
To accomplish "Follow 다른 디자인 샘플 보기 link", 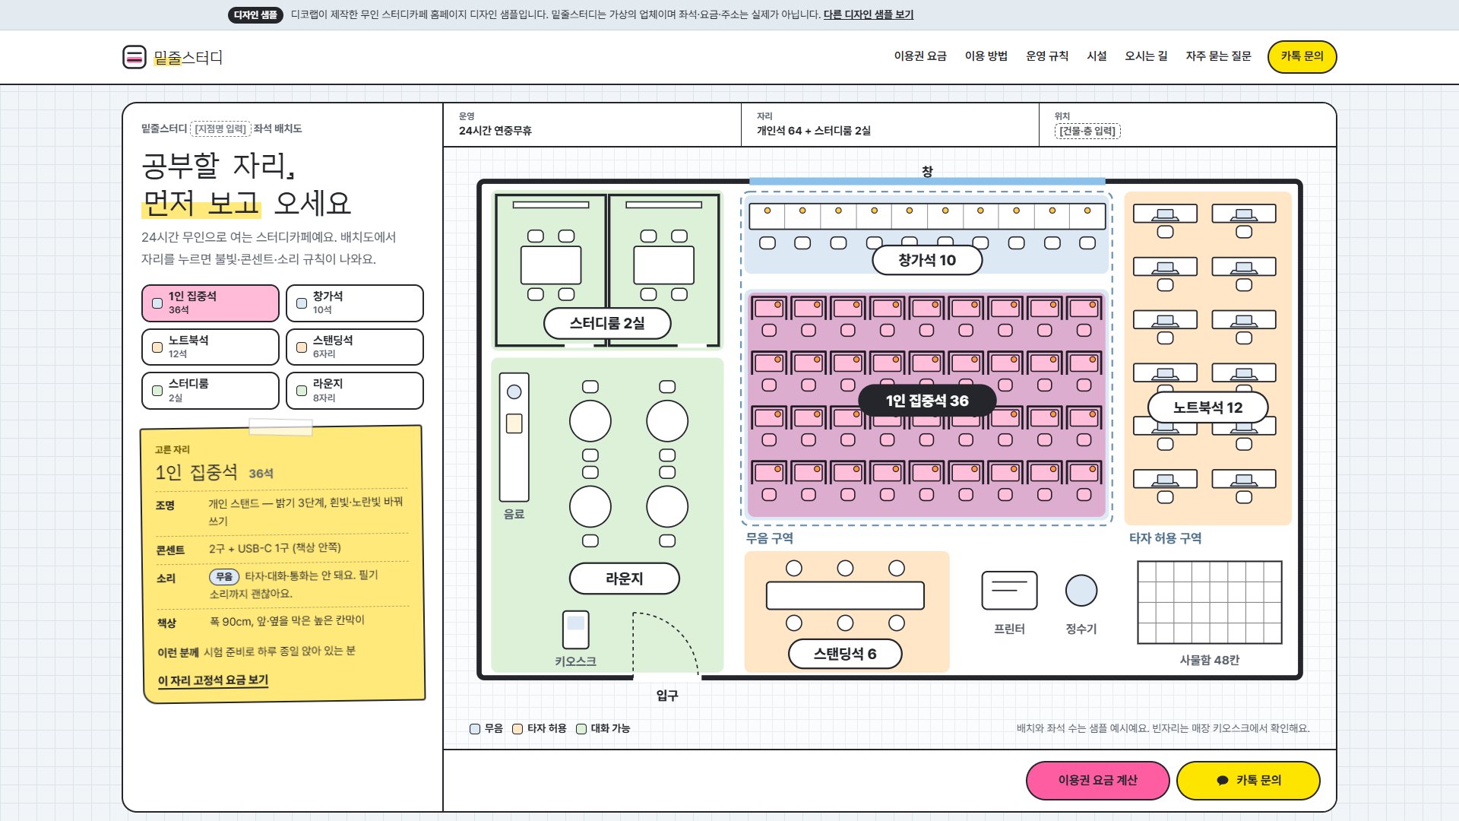I will [869, 14].
